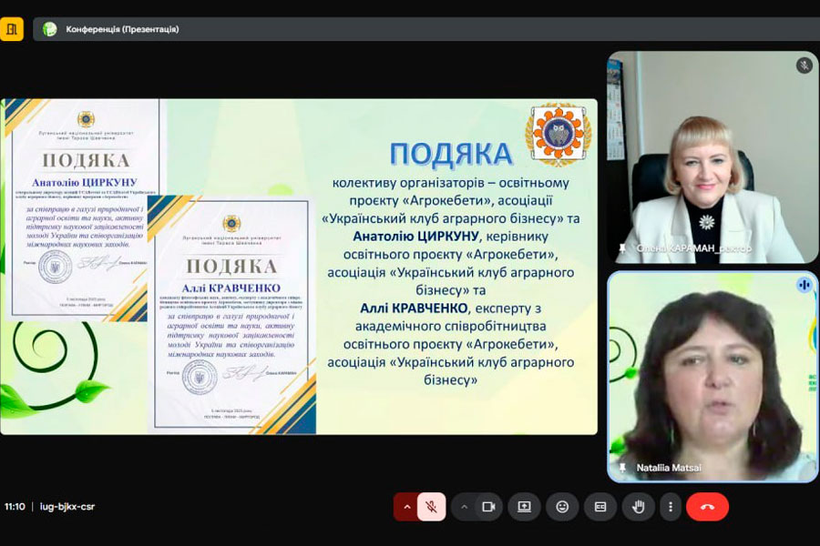Click the green avatar icon beside Конференція

click(50, 29)
